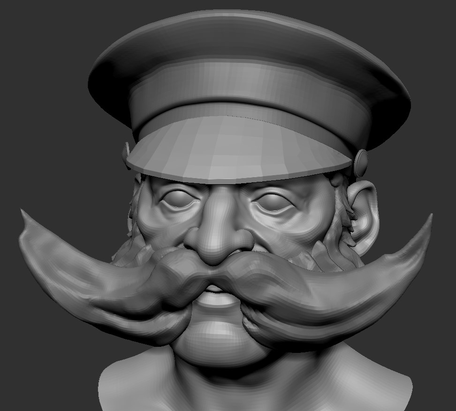456x411 pixels.
Task: Click the round cap button beside the ear
Action: click(361, 161)
